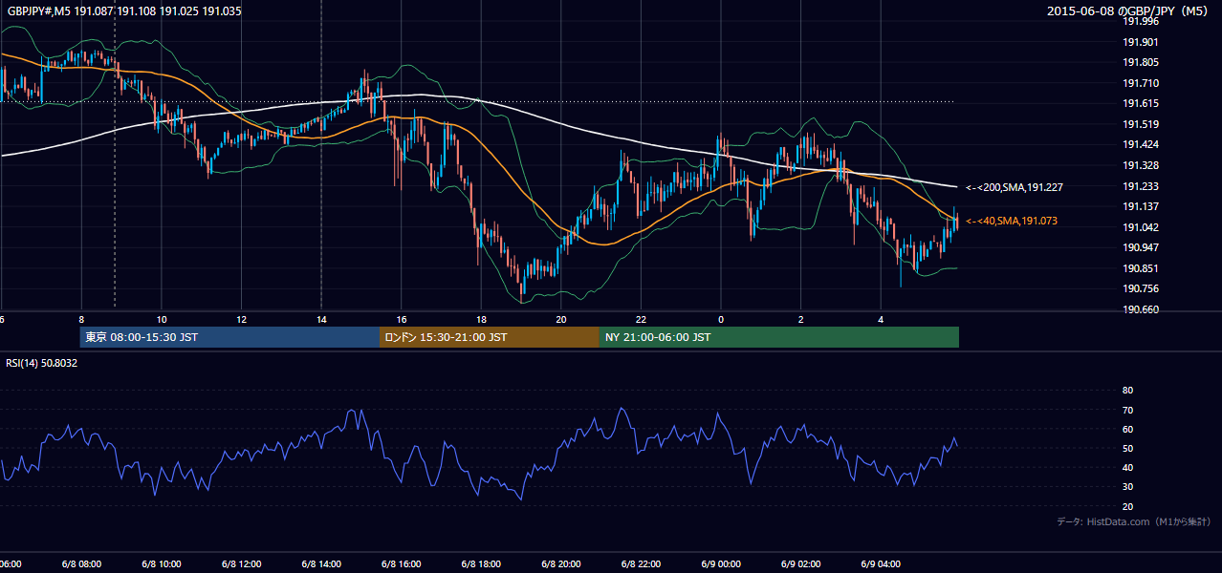Click RSI scale value 80
The image size is (1222, 573).
point(1127,391)
